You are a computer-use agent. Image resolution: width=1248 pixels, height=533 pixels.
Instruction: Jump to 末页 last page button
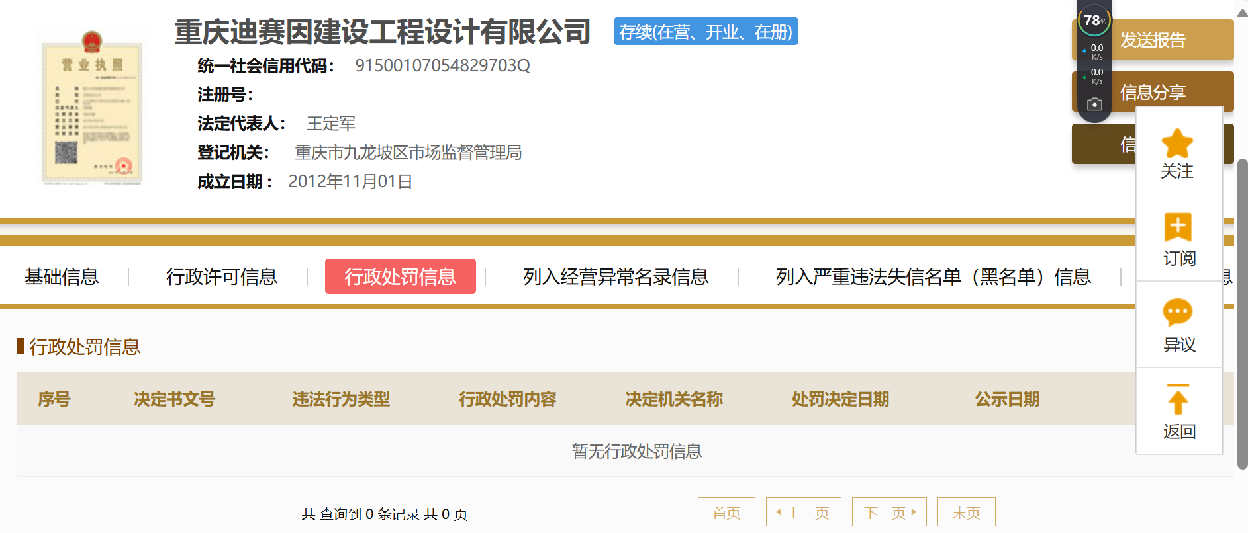(x=967, y=512)
